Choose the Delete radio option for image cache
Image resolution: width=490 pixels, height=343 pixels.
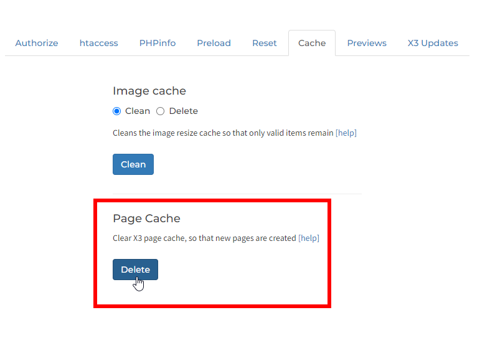point(160,111)
